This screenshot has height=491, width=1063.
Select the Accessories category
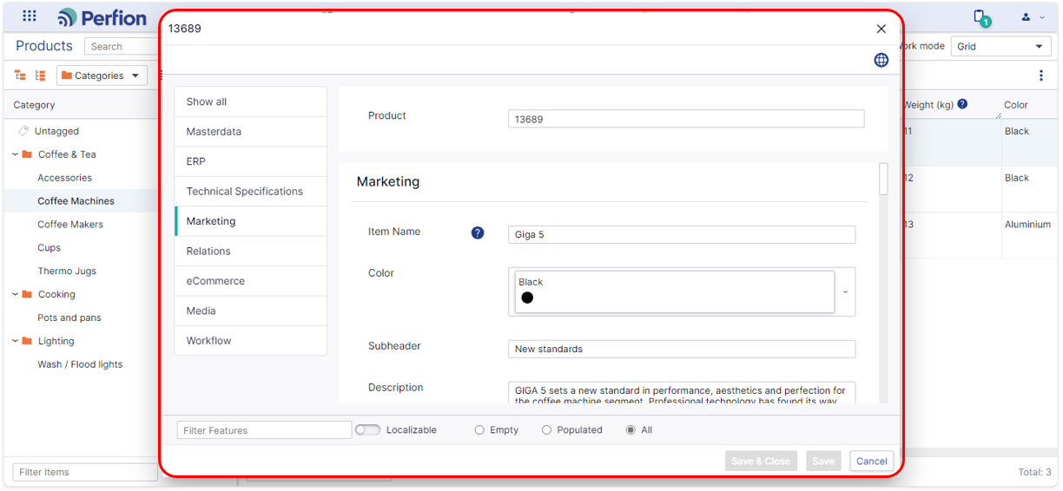[64, 178]
